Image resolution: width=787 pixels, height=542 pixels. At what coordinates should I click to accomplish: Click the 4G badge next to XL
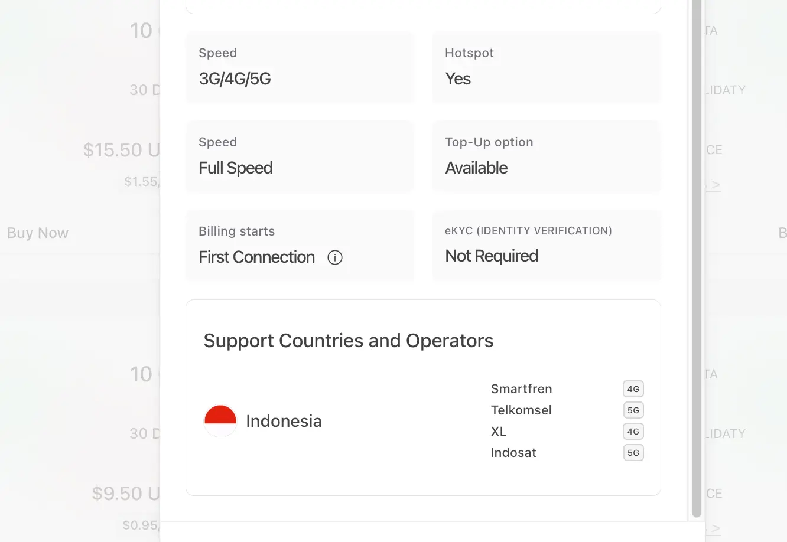point(633,432)
